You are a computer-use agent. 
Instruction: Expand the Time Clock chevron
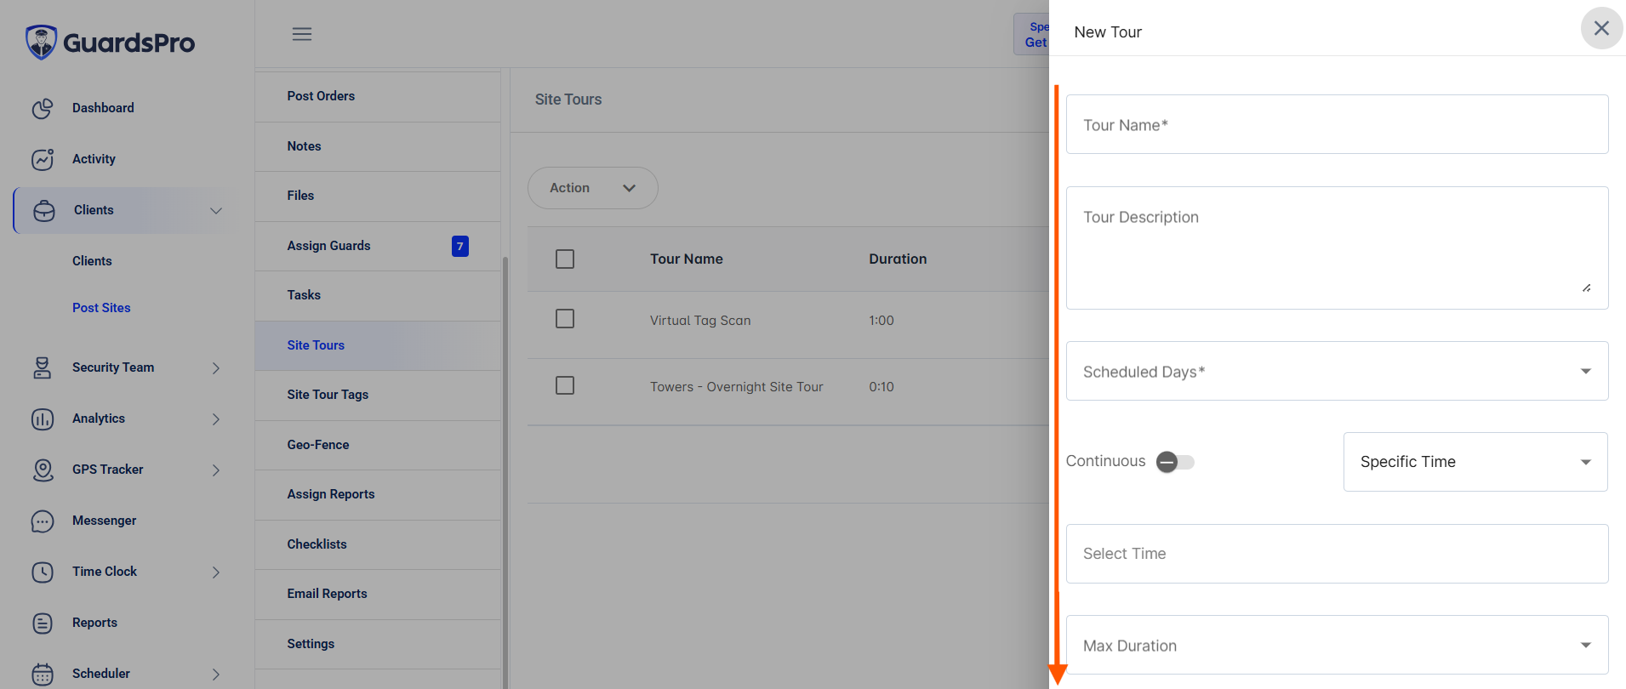(216, 572)
